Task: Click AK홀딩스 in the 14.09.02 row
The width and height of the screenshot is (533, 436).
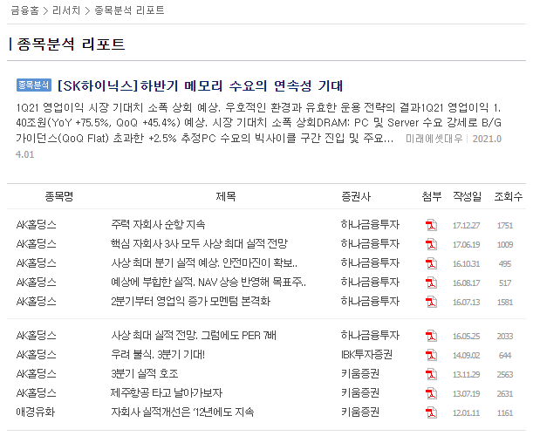Action: tap(36, 355)
